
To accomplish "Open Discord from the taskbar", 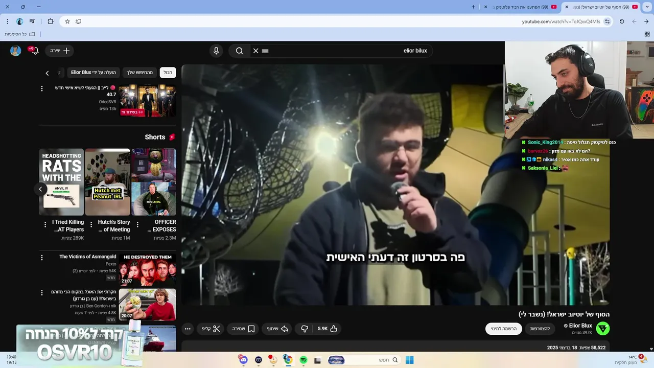I will [x=243, y=360].
